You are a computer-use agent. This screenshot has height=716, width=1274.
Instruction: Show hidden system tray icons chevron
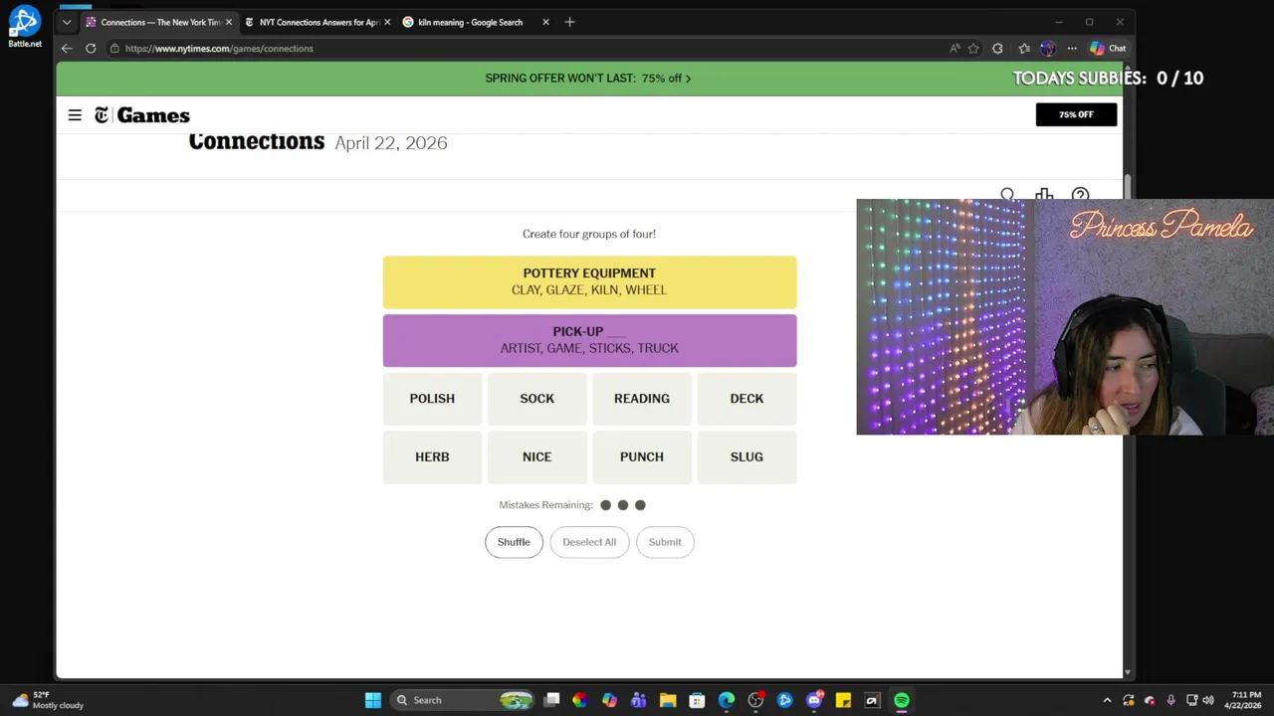(1107, 700)
